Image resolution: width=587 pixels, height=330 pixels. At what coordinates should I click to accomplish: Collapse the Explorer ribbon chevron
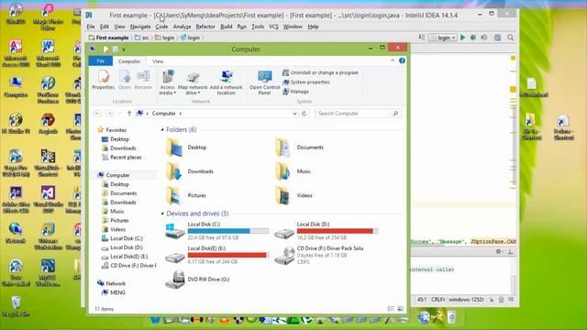[x=393, y=60]
